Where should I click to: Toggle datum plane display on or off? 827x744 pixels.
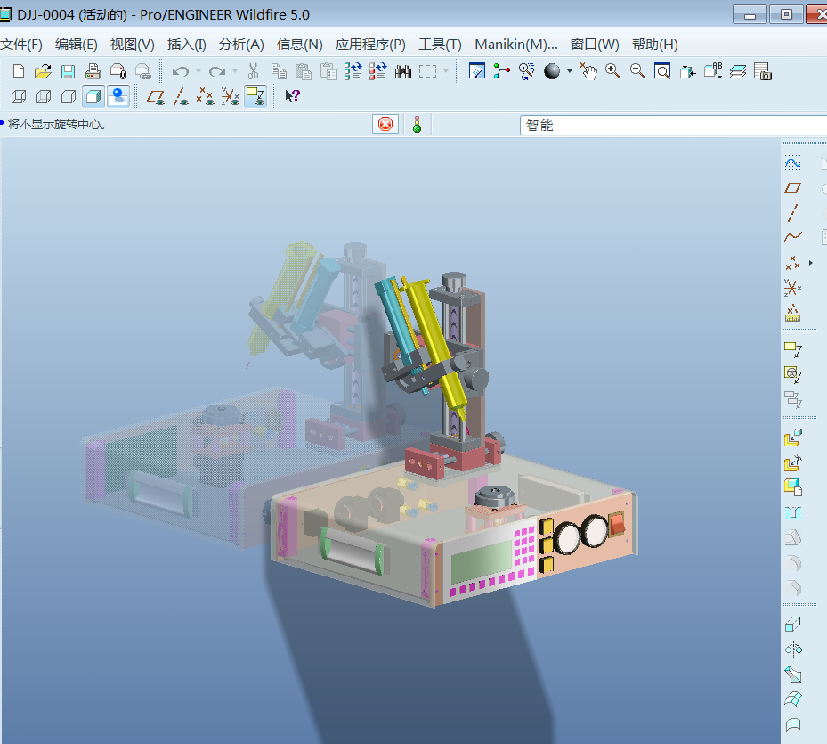[156, 96]
